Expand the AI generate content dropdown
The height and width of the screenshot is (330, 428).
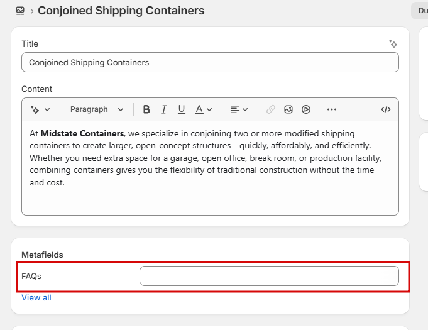tap(40, 109)
